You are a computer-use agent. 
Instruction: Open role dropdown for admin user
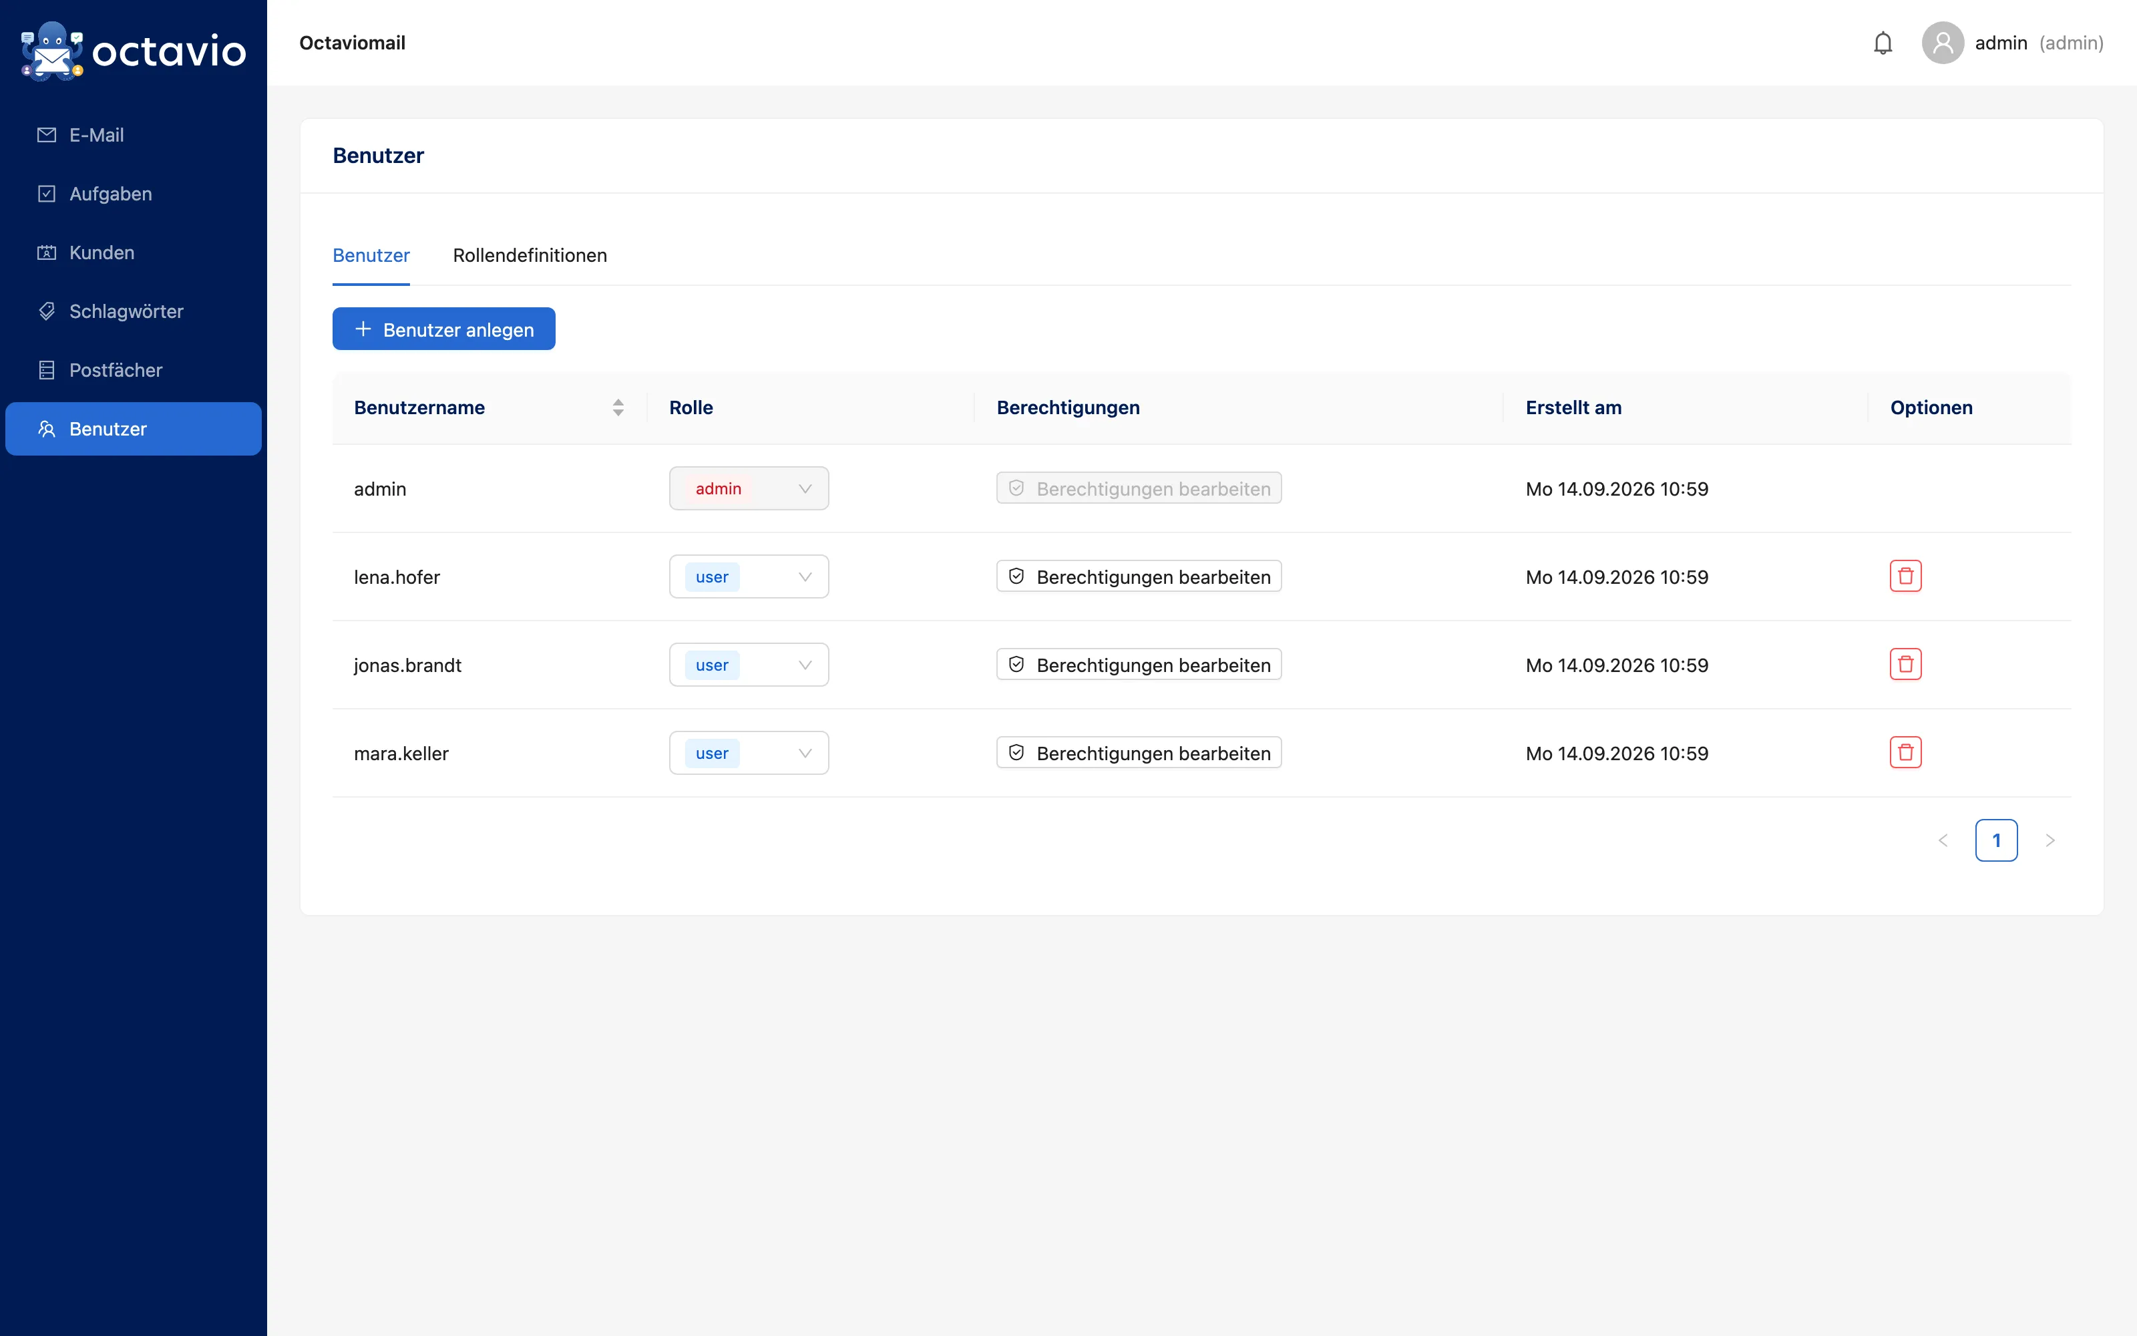pos(749,488)
